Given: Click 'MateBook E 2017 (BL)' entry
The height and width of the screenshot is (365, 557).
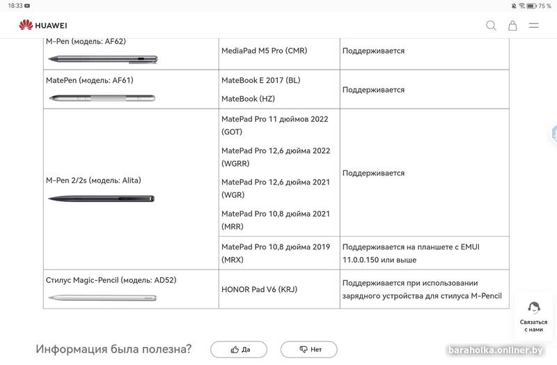Looking at the screenshot, I should pyautogui.click(x=260, y=80).
